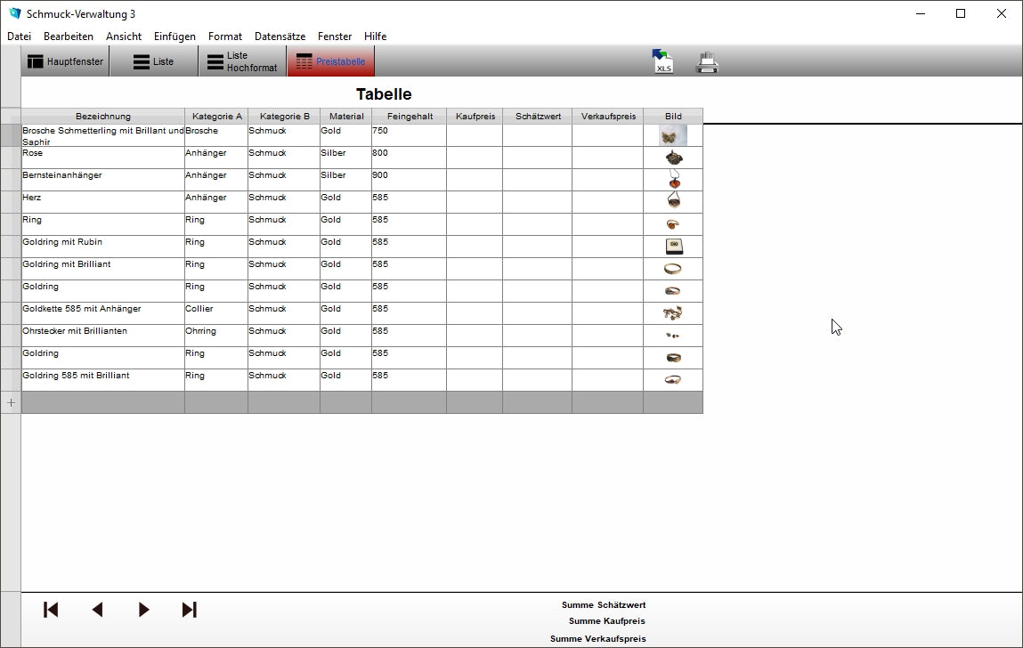Select the Preistabelle tab
The image size is (1023, 648).
(330, 62)
